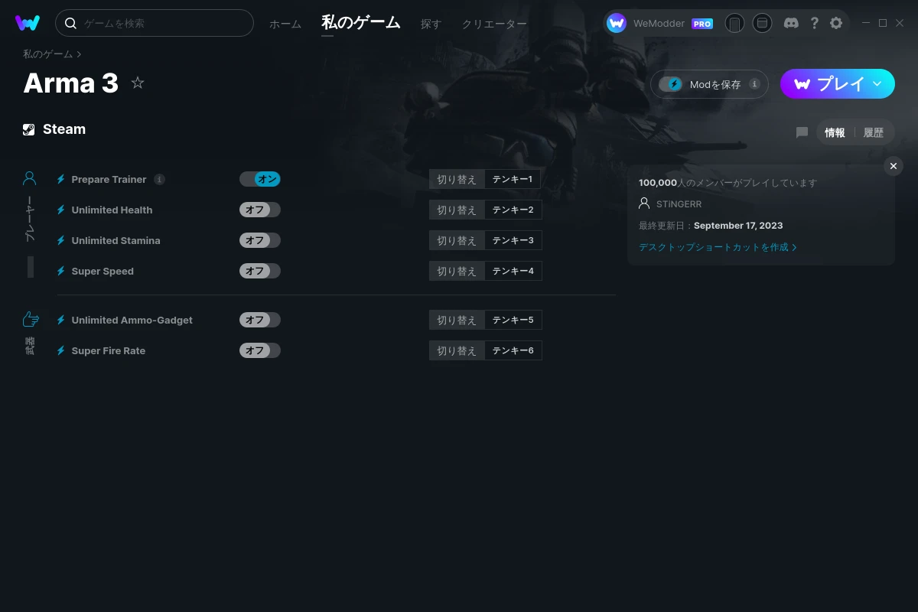918x612 pixels.
Task: Click the Prepare Trainer info icon
Action: tap(159, 179)
